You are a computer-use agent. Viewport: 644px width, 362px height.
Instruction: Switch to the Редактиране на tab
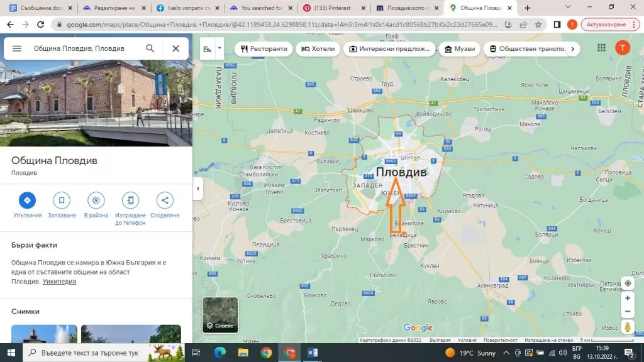click(114, 8)
